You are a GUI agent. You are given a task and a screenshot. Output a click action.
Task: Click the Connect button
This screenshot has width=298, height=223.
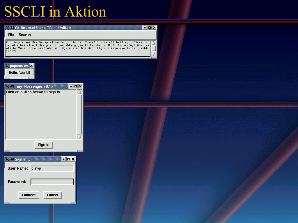tap(29, 195)
